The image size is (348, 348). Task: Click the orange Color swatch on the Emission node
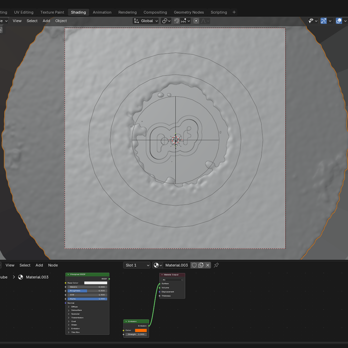point(142,330)
